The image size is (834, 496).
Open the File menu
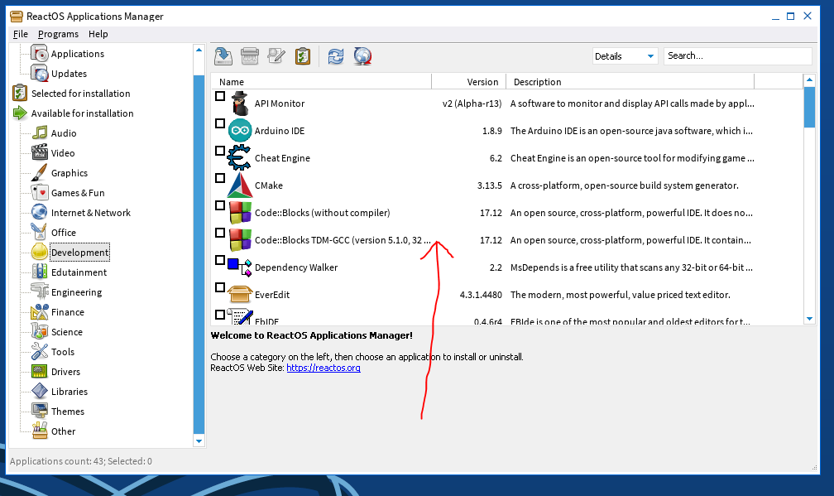pos(20,34)
